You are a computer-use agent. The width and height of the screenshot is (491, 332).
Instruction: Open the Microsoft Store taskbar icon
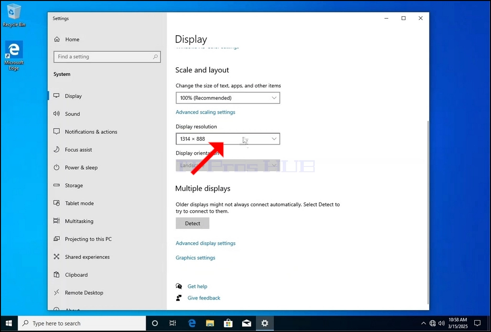[x=228, y=323]
